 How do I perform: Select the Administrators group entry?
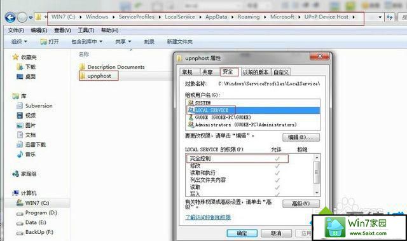point(253,125)
